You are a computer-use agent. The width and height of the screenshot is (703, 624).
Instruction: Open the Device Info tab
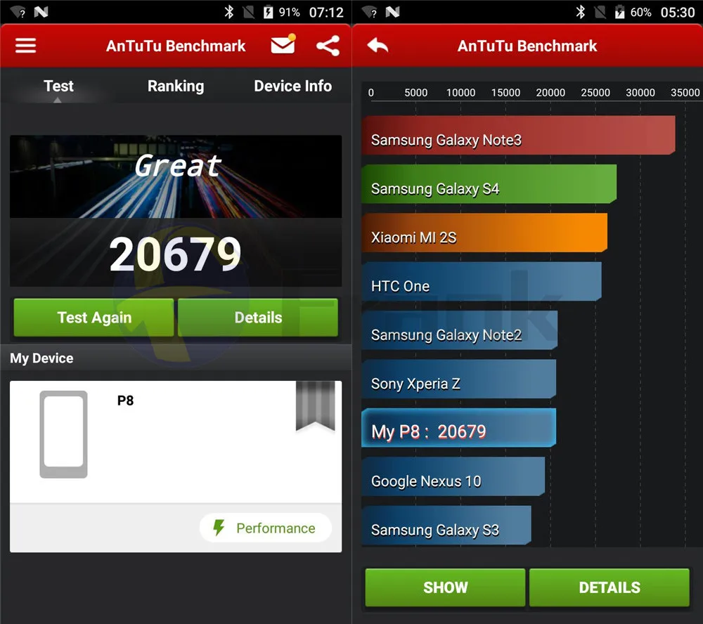[x=292, y=86]
